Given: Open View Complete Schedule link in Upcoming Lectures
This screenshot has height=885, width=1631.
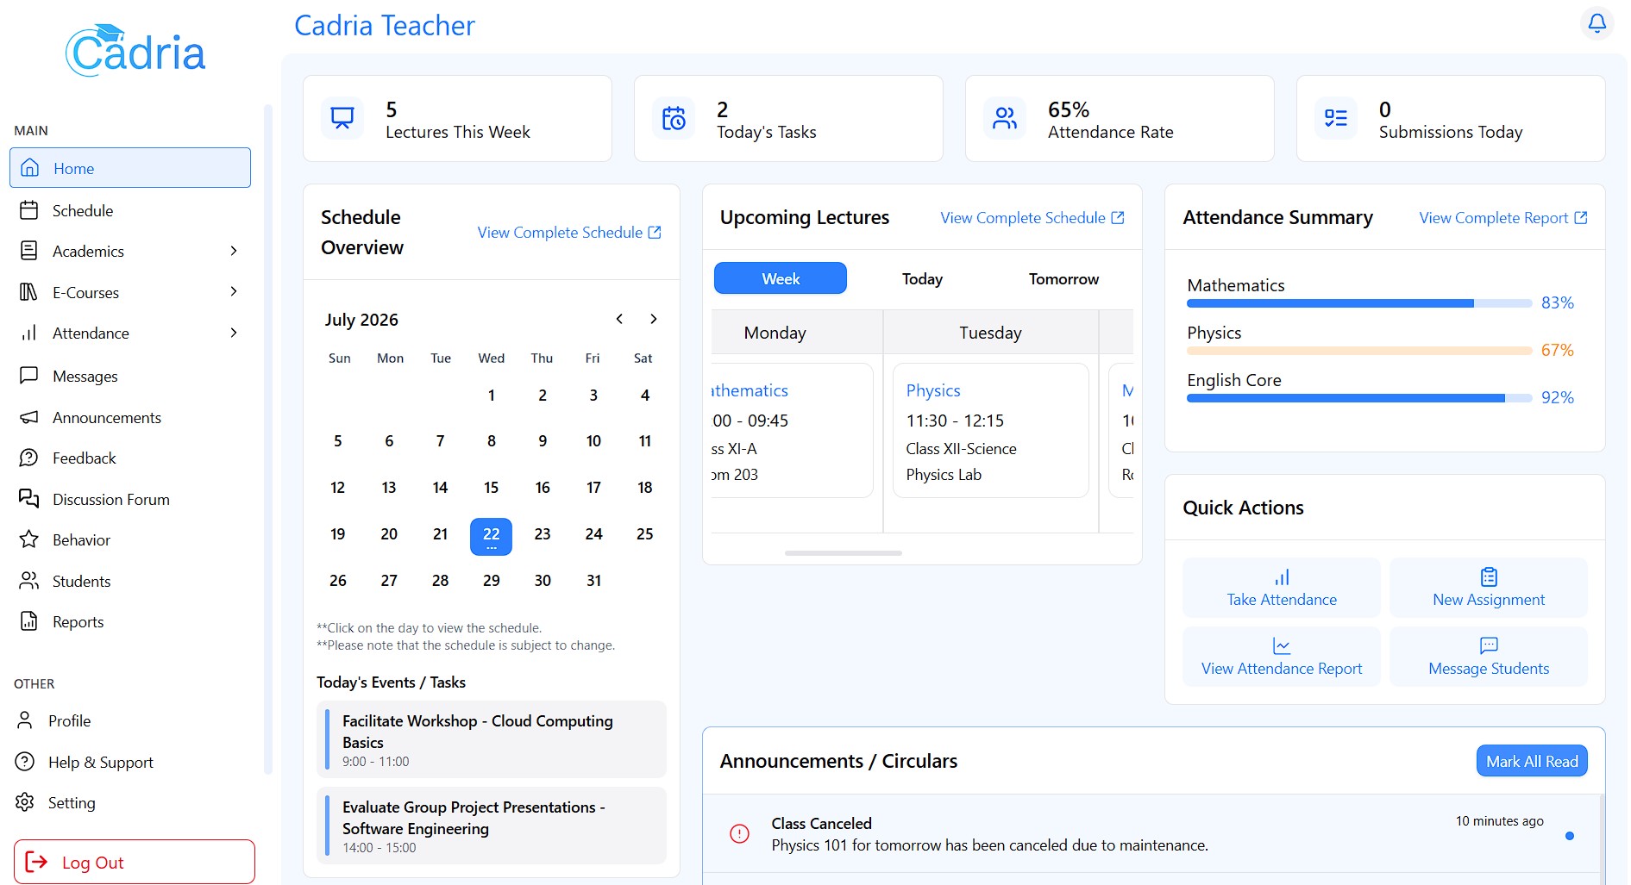Looking at the screenshot, I should pos(1032,218).
